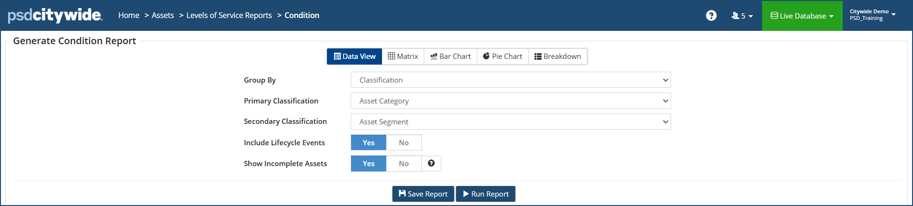Switch to the Matrix view

point(403,56)
